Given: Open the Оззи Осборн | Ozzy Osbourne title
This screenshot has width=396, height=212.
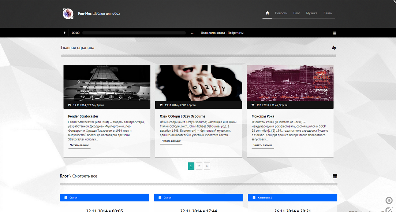Looking at the screenshot, I should click(183, 116).
